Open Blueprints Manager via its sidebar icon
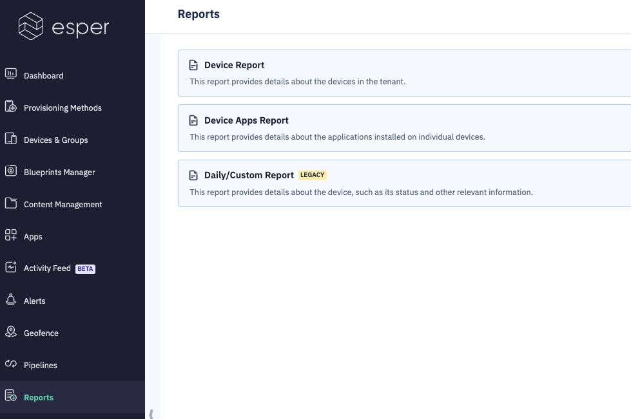The height and width of the screenshot is (419, 631). pyautogui.click(x=11, y=171)
